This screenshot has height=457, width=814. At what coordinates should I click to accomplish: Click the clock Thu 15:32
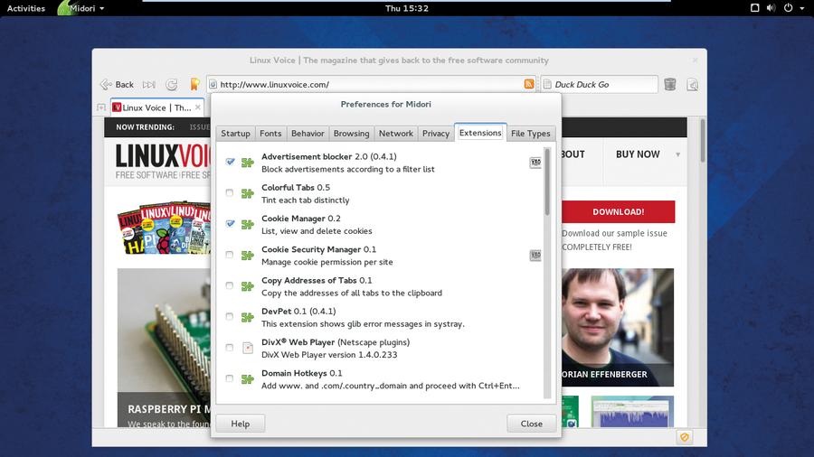(407, 8)
